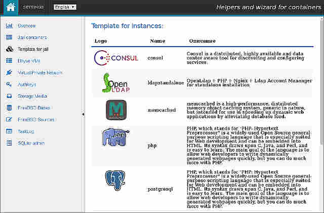Select the ldapstandalone template name
The height and width of the screenshot is (213, 324).
point(166,83)
